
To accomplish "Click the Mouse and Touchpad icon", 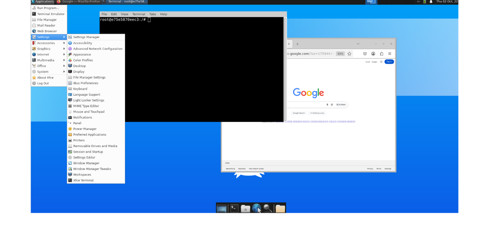I will click(70, 112).
